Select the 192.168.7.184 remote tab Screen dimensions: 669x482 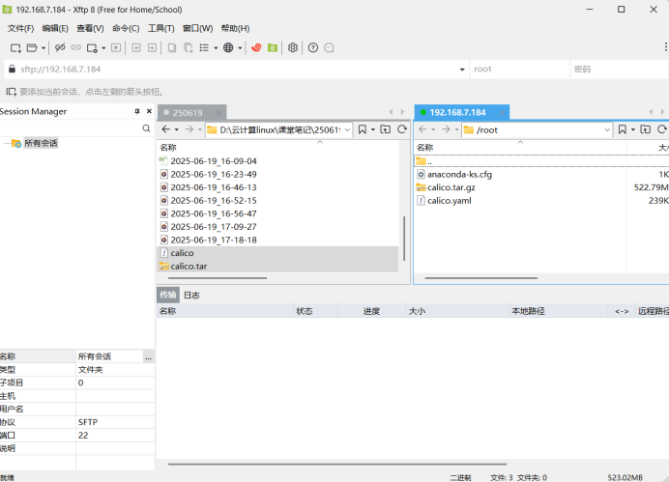pyautogui.click(x=459, y=112)
